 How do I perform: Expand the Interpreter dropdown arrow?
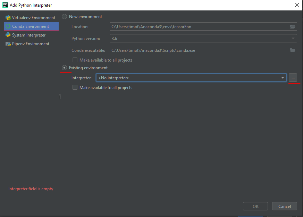283,78
